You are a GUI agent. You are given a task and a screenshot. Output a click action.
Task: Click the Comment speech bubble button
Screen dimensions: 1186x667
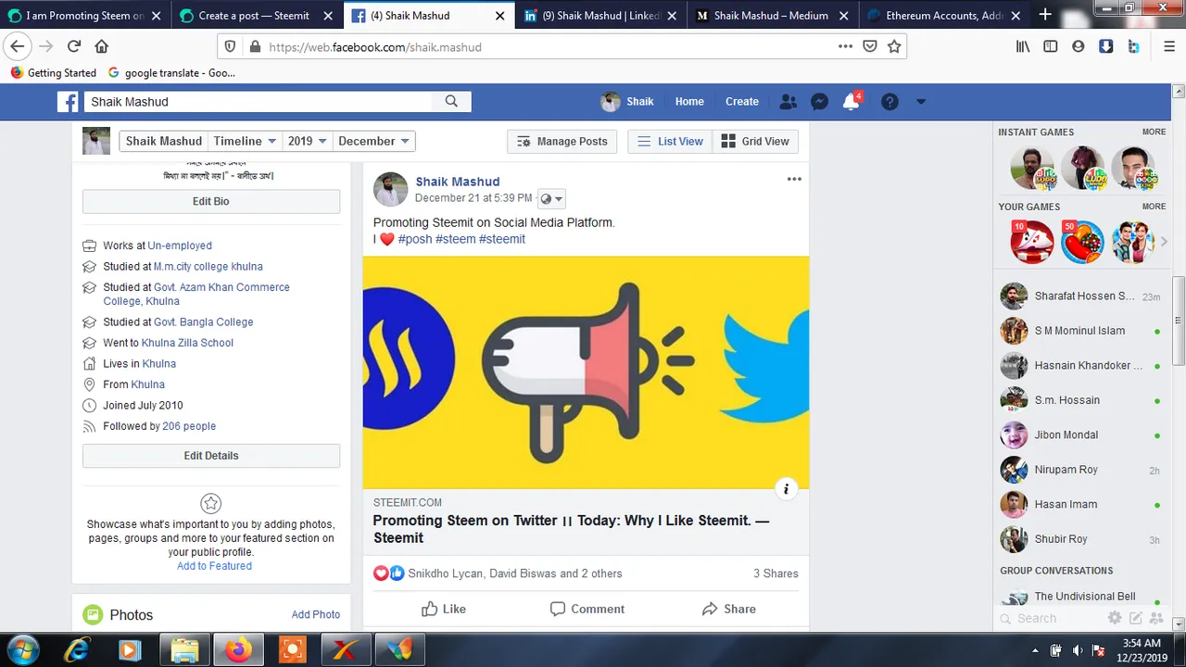(587, 609)
